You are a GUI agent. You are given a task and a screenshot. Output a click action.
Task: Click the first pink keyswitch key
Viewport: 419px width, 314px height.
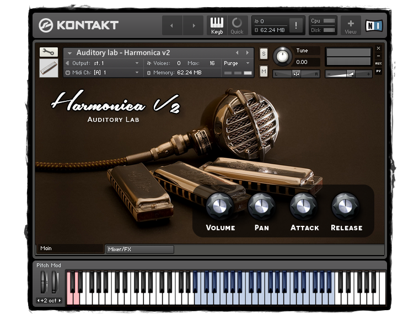tap(69, 297)
